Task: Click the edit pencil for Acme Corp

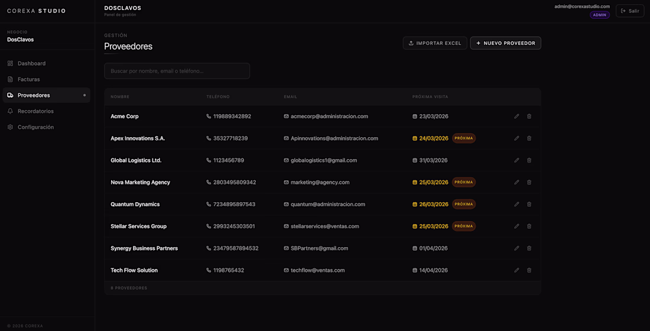Action: point(516,116)
